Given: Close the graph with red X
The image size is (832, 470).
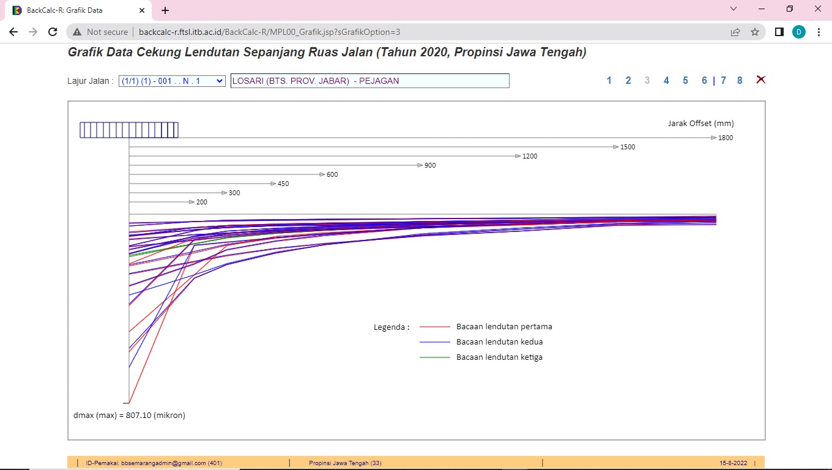Looking at the screenshot, I should tap(761, 80).
